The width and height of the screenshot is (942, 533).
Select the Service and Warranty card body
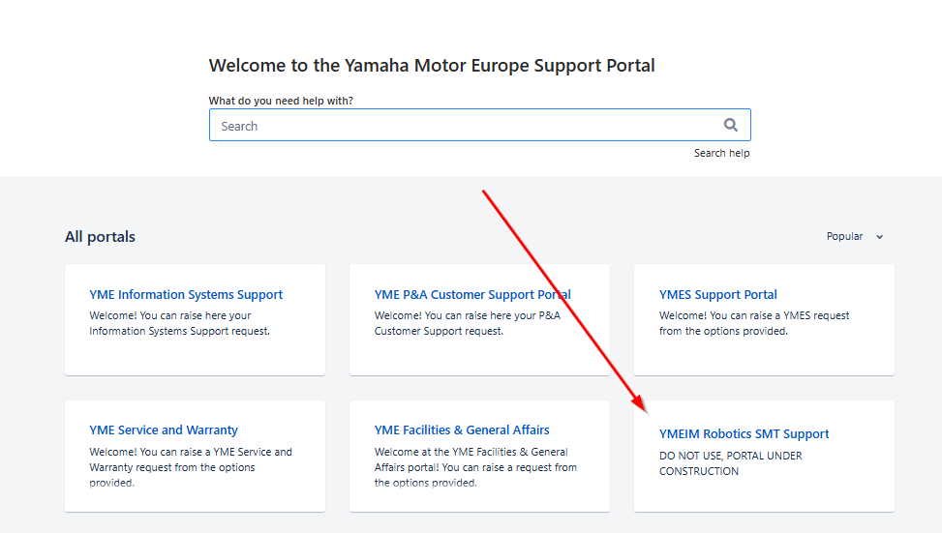pos(191,467)
